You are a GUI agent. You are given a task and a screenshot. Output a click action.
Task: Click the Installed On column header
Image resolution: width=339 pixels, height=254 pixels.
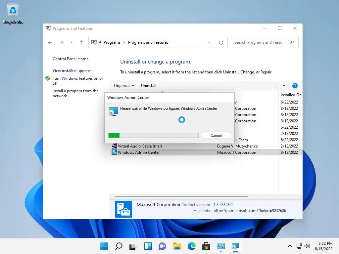(291, 95)
